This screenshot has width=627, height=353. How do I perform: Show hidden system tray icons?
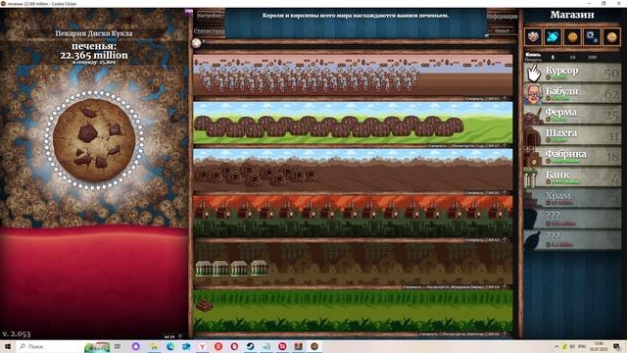[x=556, y=346]
